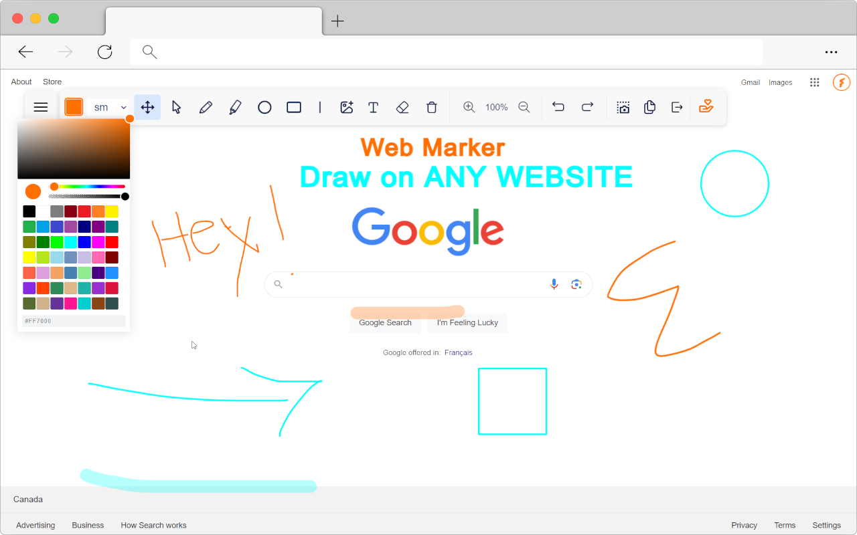Viewport: 857px width, 535px height.
Task: Click the Google Search button
Action: tap(385, 322)
